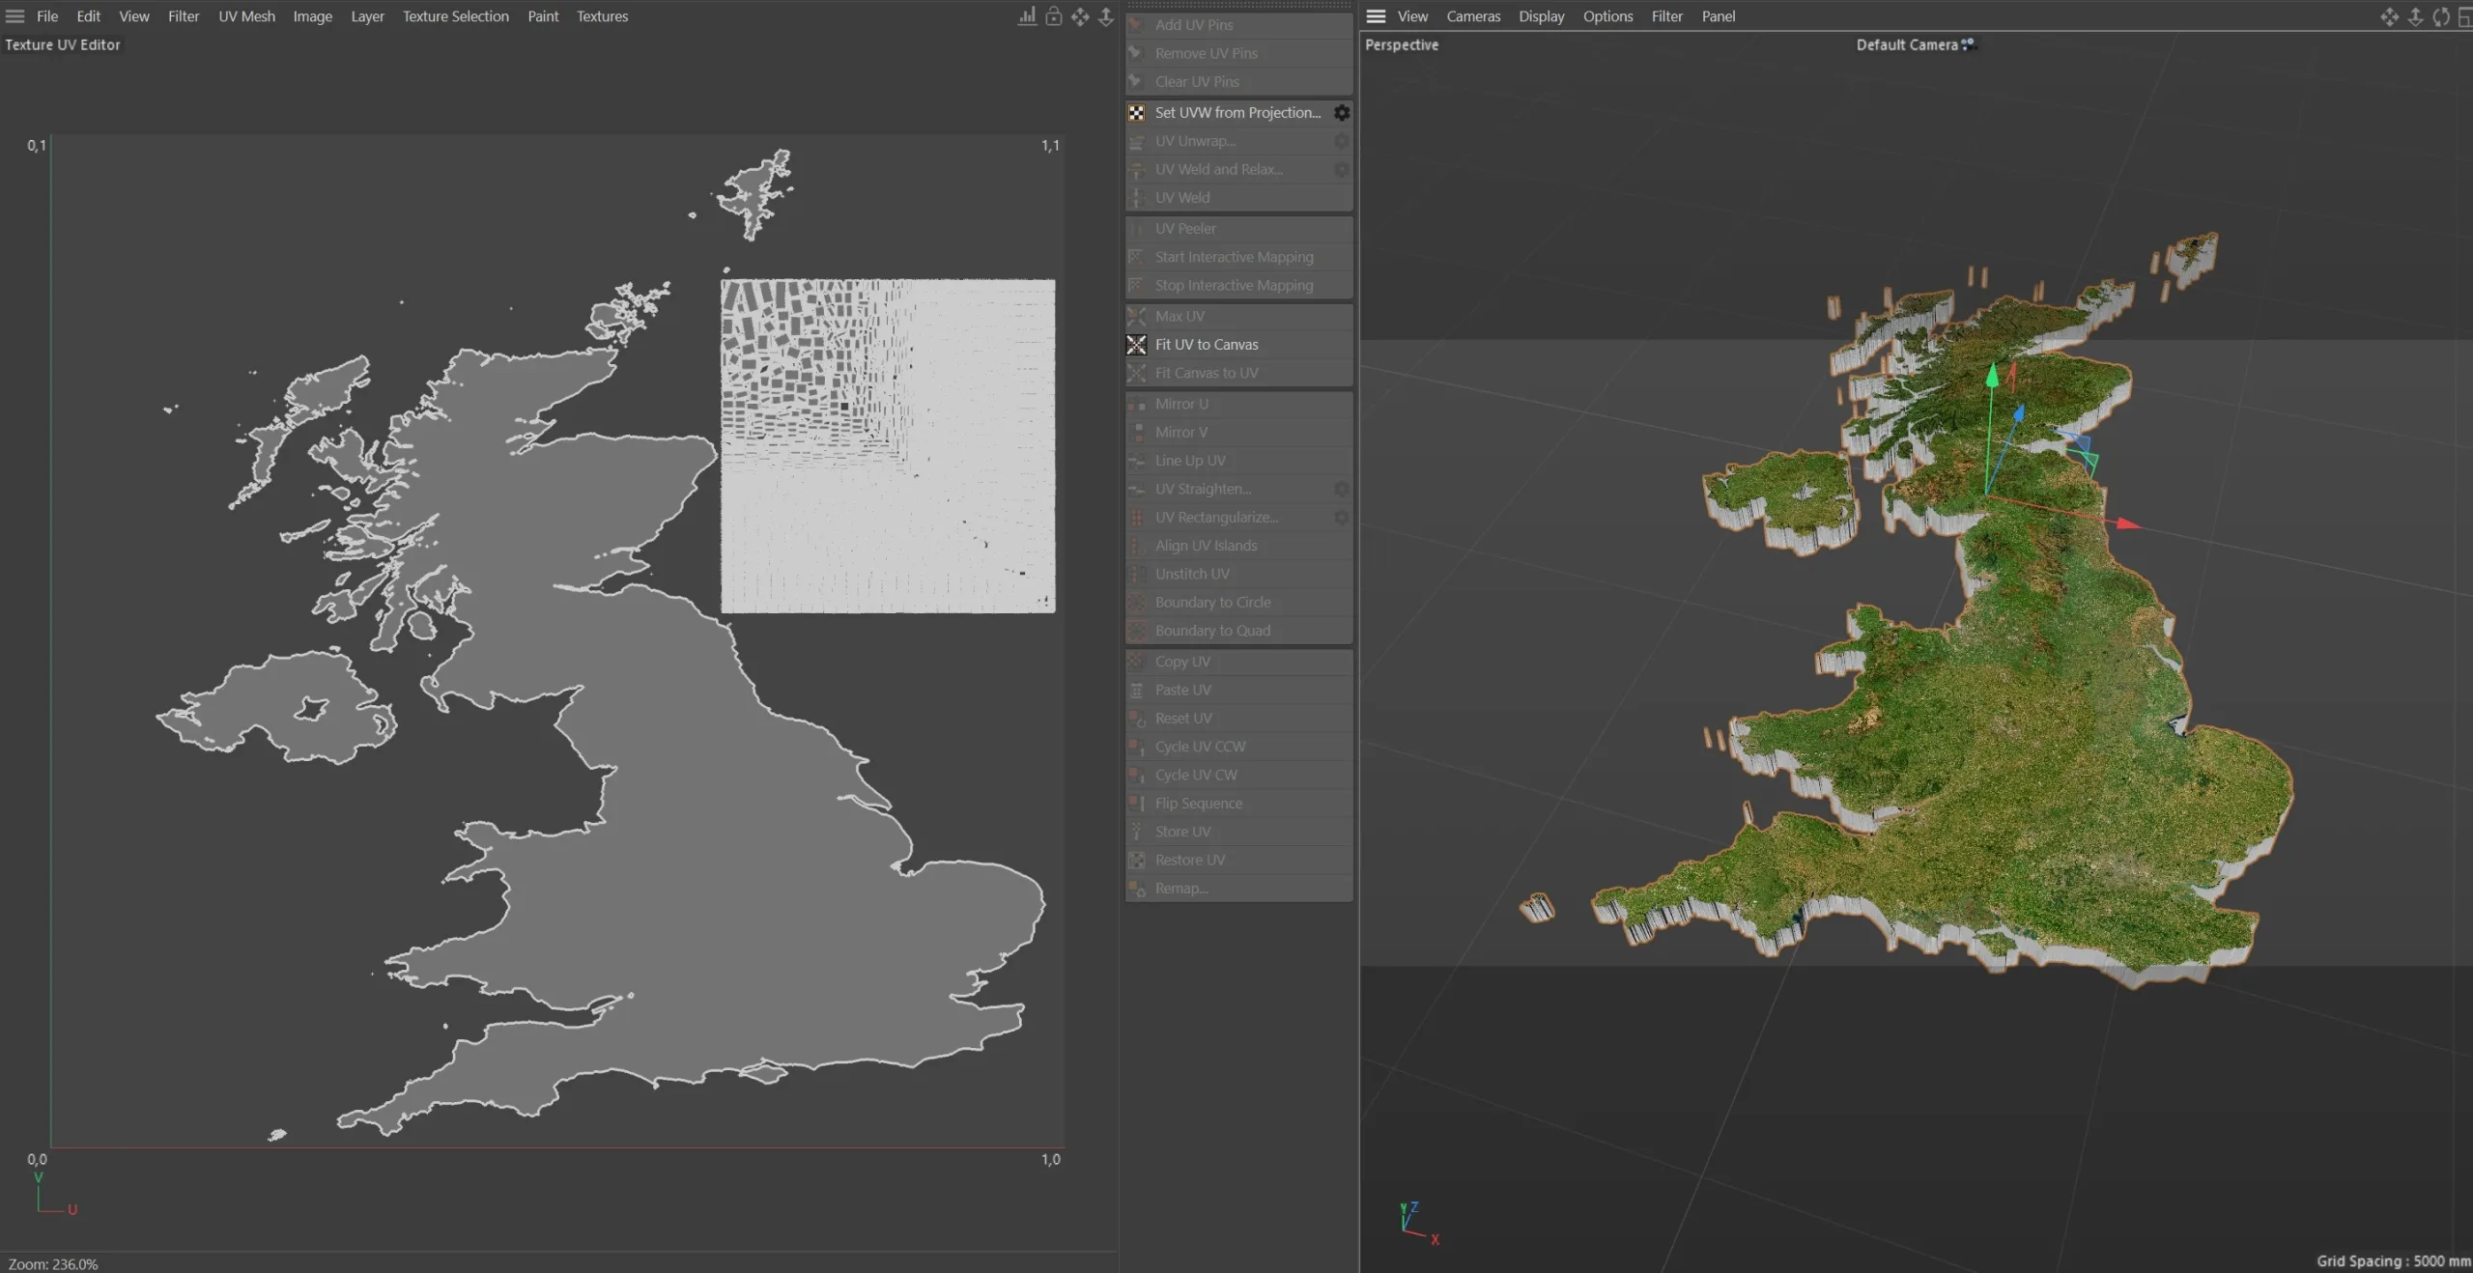Click the zoom arrows icon above the UV editor
The height and width of the screenshot is (1273, 2473).
(1106, 16)
